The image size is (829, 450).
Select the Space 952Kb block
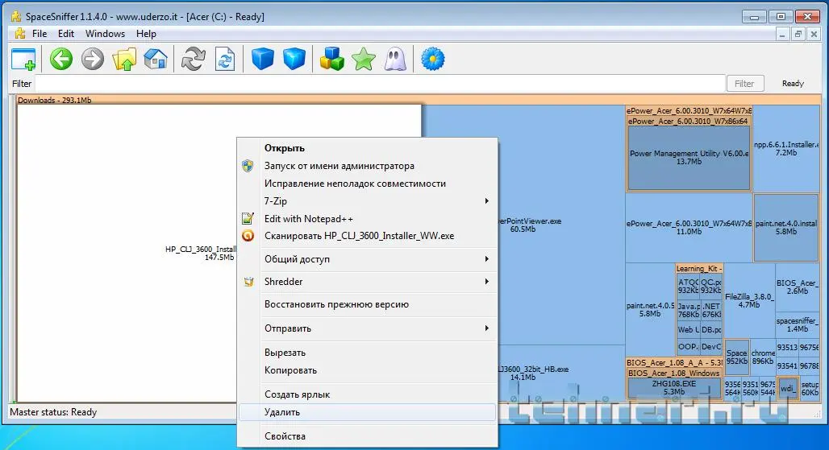click(736, 357)
